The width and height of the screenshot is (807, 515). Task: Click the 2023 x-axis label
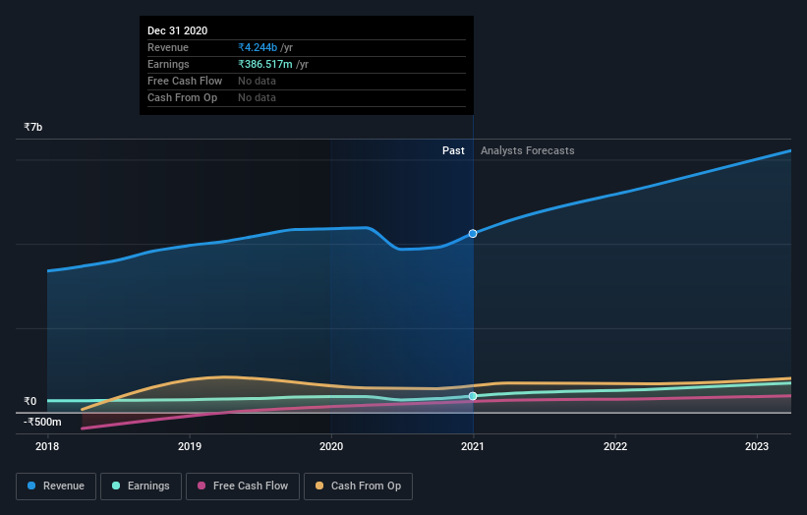(757, 446)
